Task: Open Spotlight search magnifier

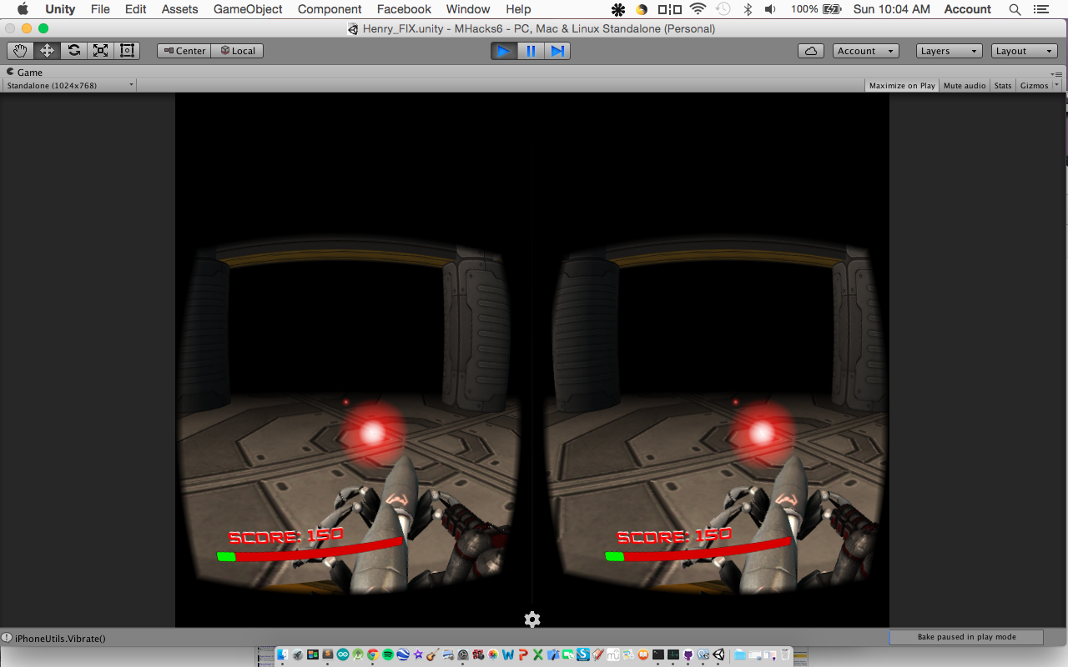Action: pyautogui.click(x=1015, y=9)
